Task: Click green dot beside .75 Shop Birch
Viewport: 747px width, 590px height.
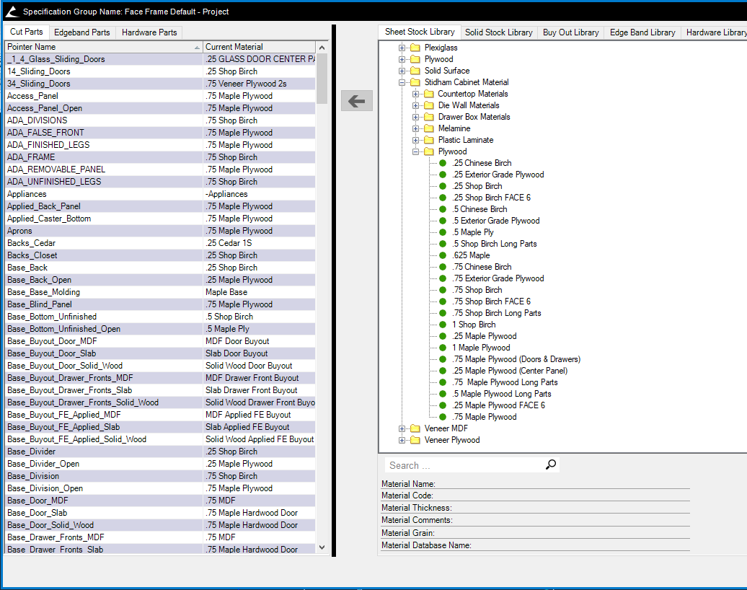Action: [443, 290]
